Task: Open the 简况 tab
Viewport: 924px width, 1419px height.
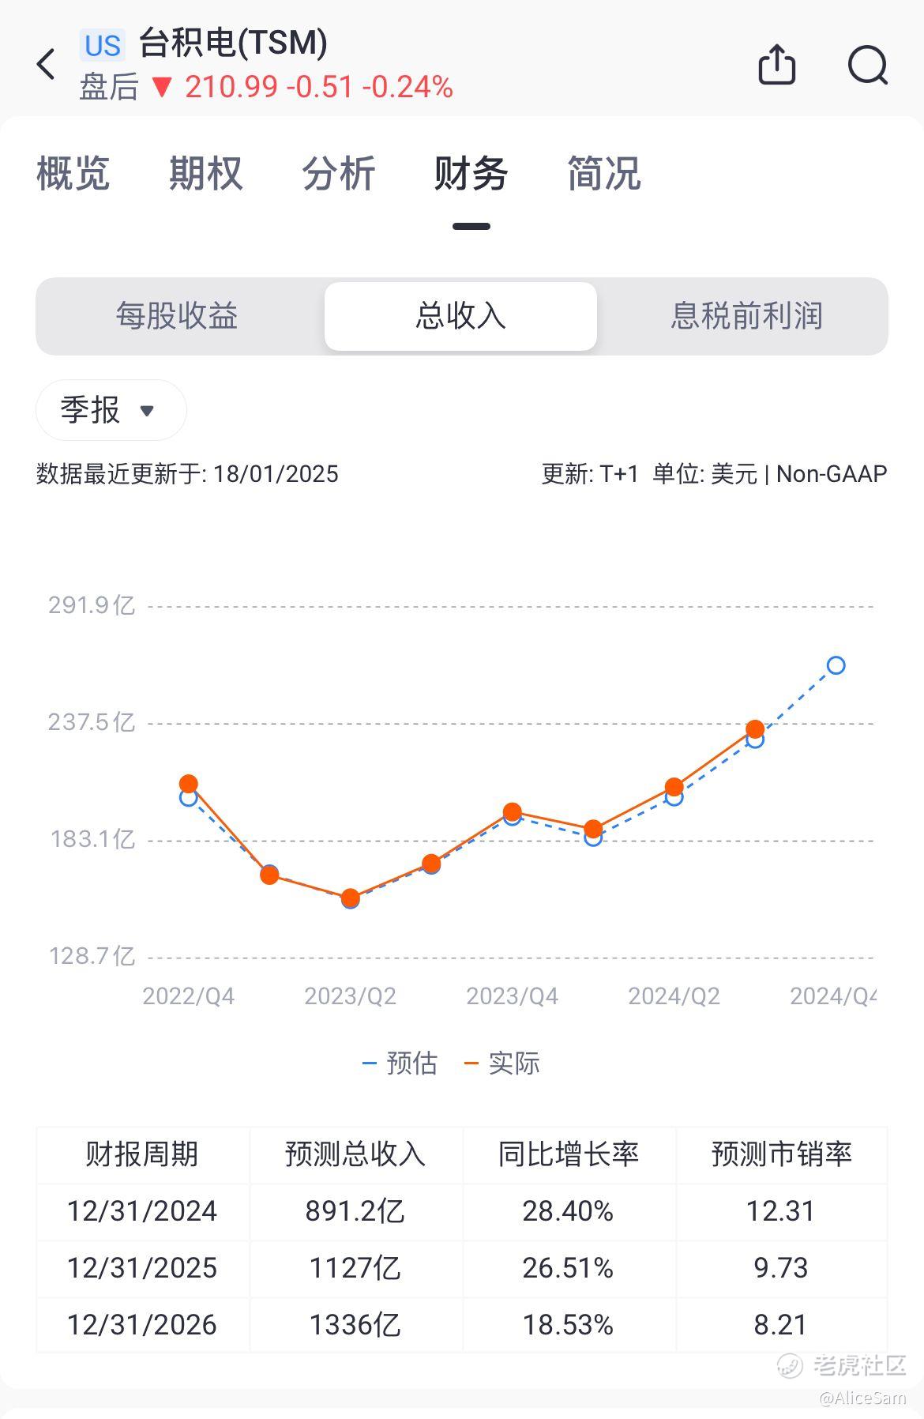Action: point(604,173)
